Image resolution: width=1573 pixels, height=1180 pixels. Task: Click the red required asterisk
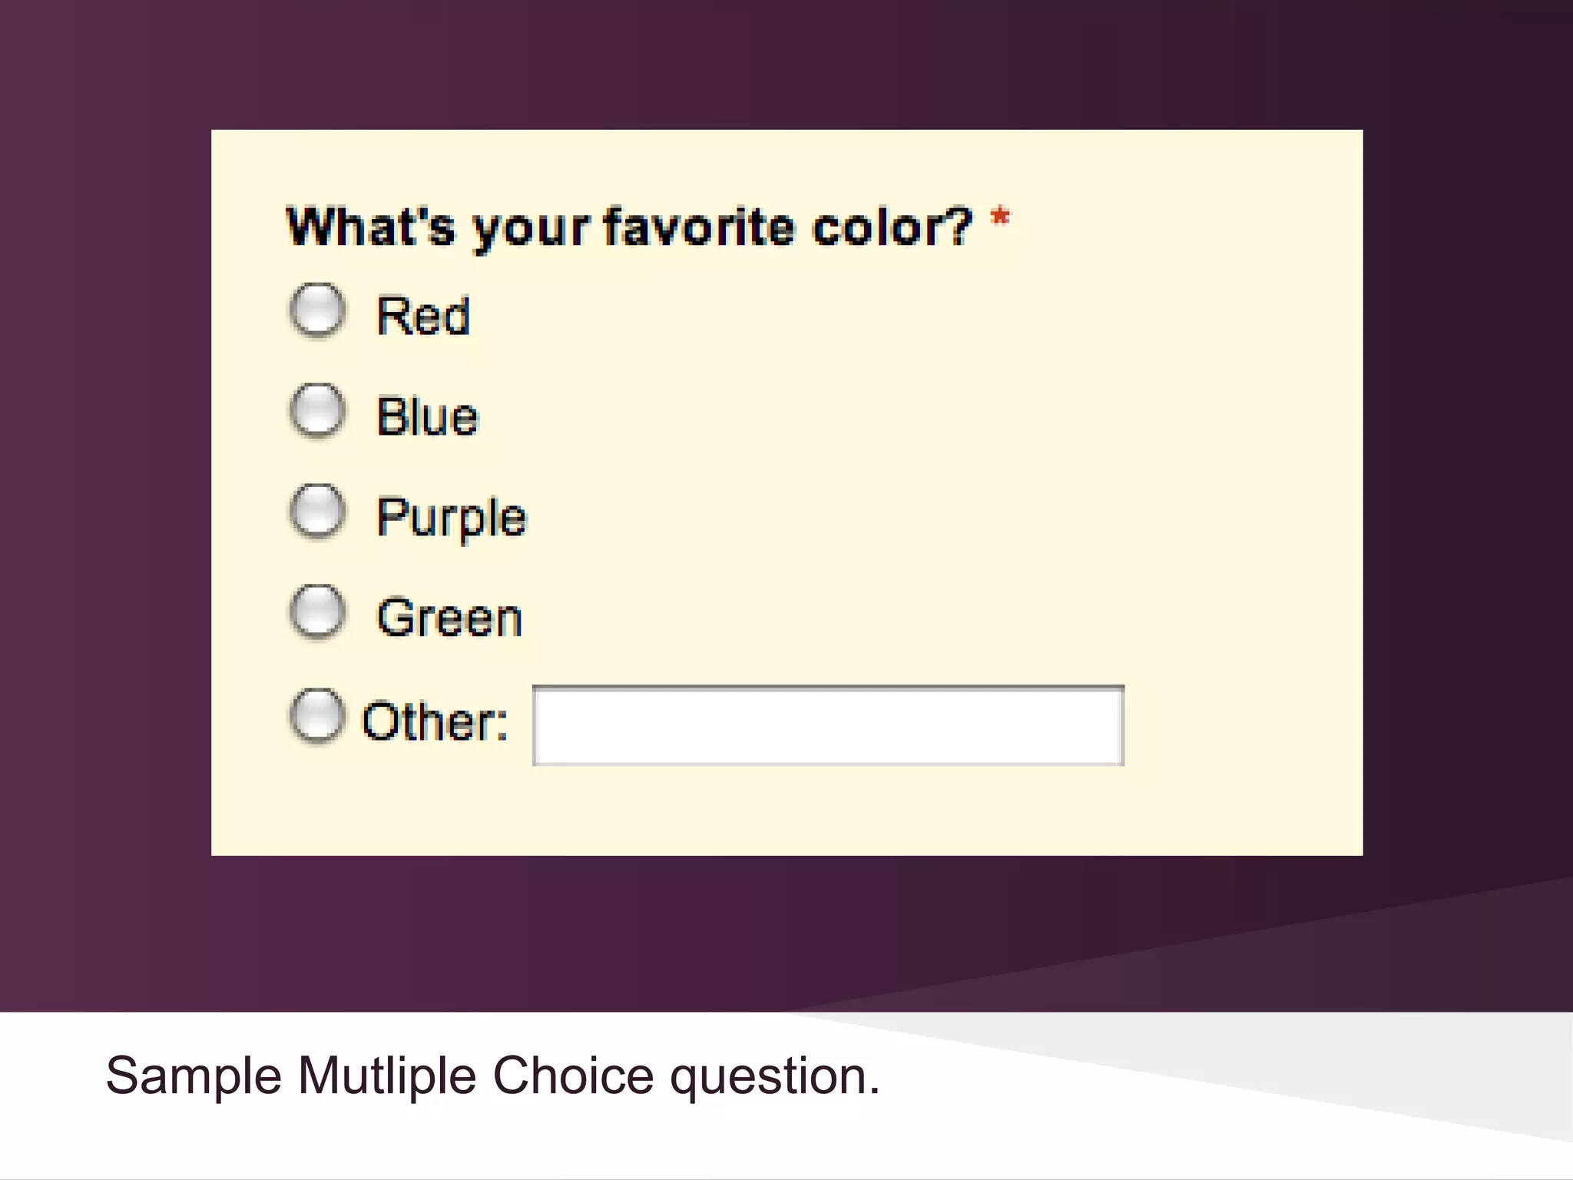(x=1000, y=217)
